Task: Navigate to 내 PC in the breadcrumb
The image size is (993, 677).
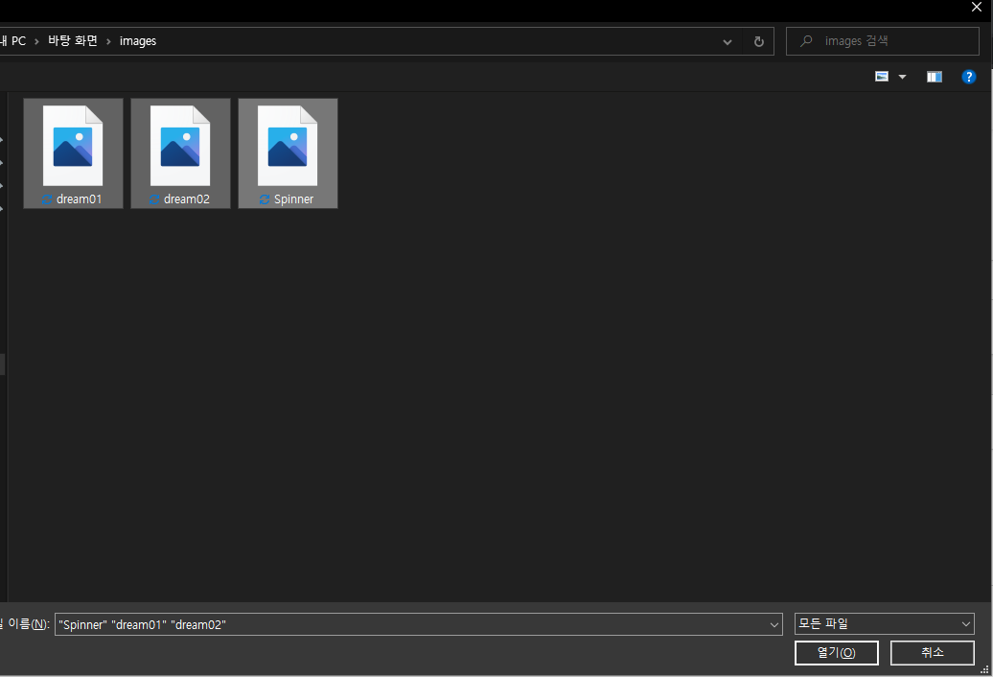Action: click(x=12, y=41)
